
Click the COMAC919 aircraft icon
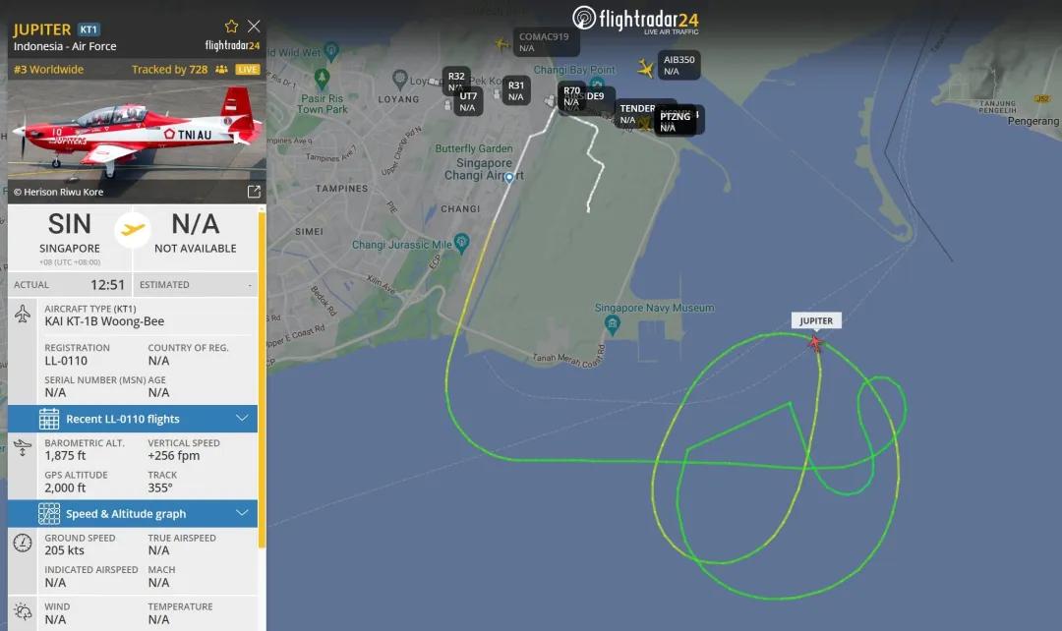(x=501, y=44)
